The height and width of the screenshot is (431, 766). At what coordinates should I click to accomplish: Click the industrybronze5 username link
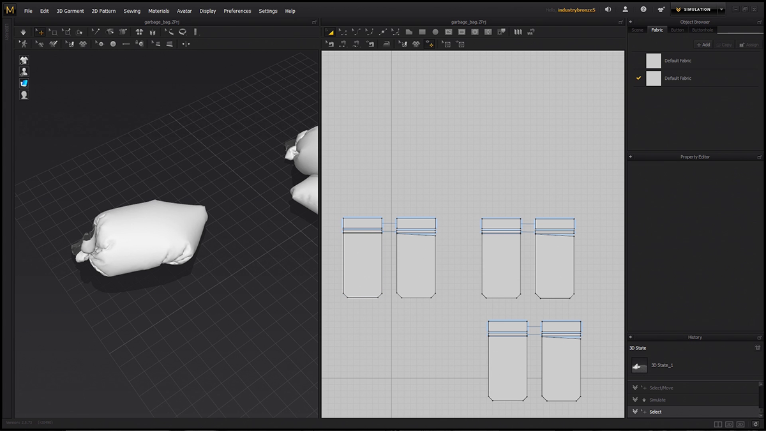576,10
